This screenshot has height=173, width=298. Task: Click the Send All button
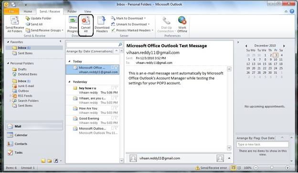coord(34,24)
